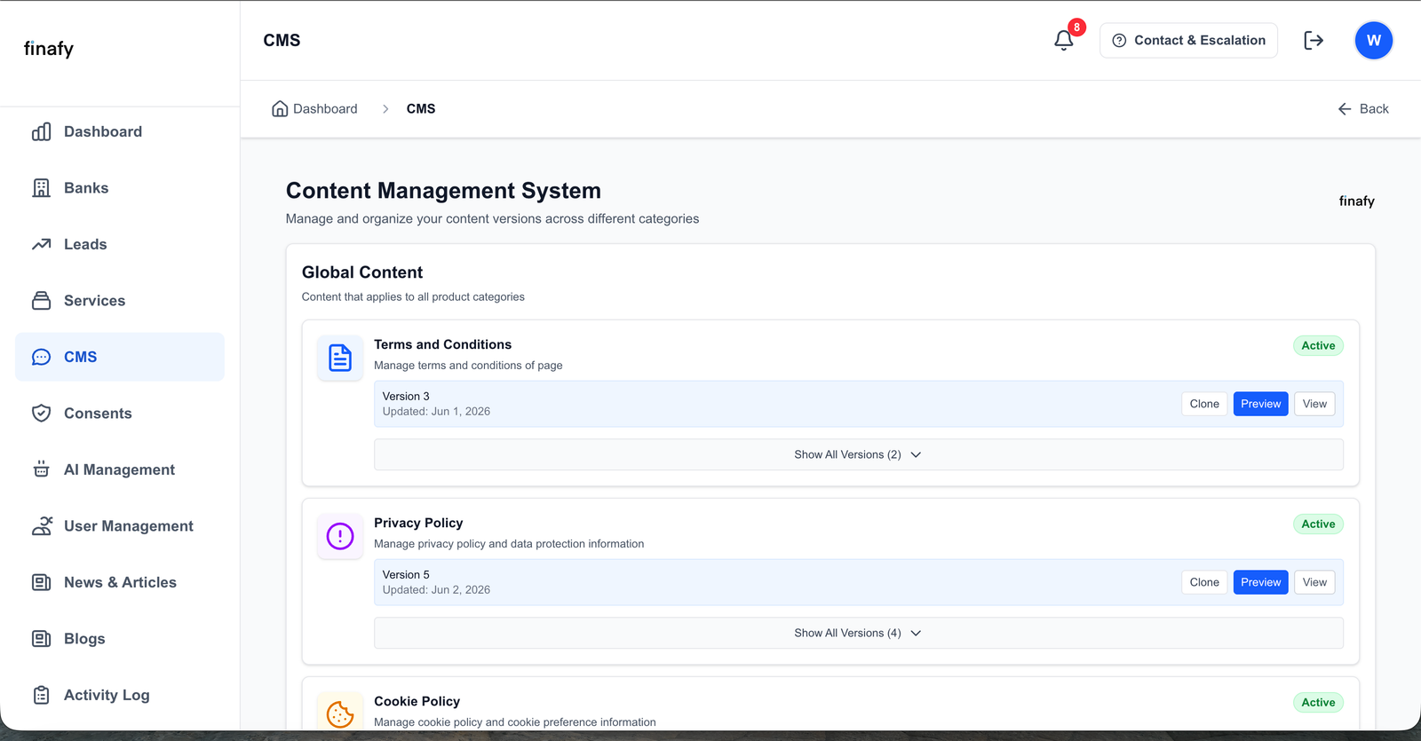Click the CMS chat bubble icon

pyautogui.click(x=42, y=357)
